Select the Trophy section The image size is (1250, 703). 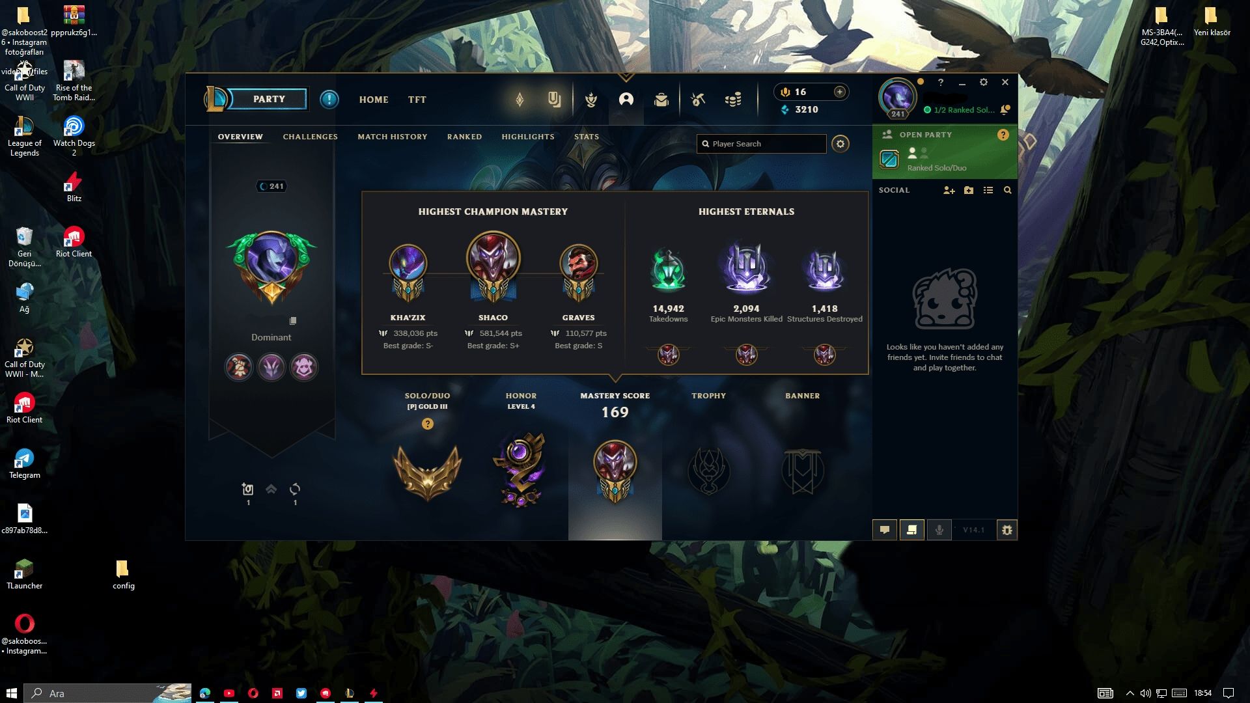point(708,470)
